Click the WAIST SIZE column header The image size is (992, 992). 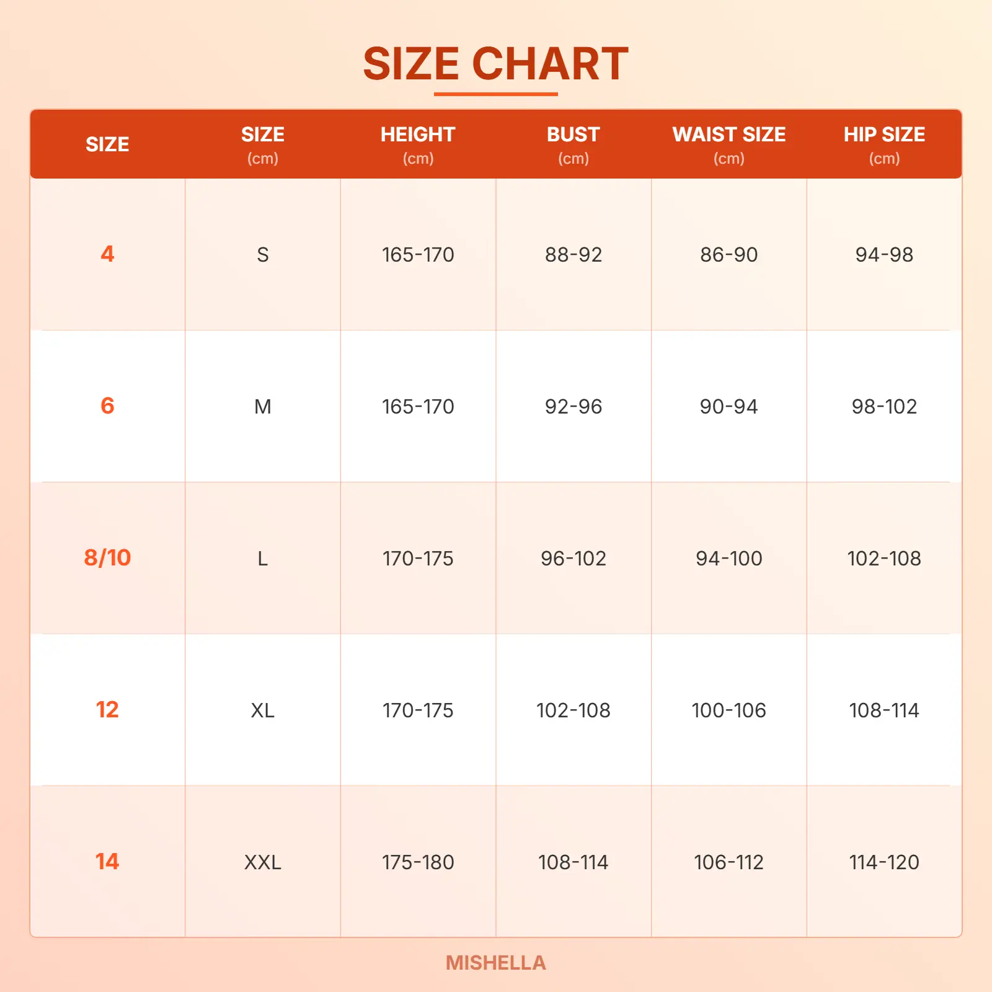tap(728, 144)
